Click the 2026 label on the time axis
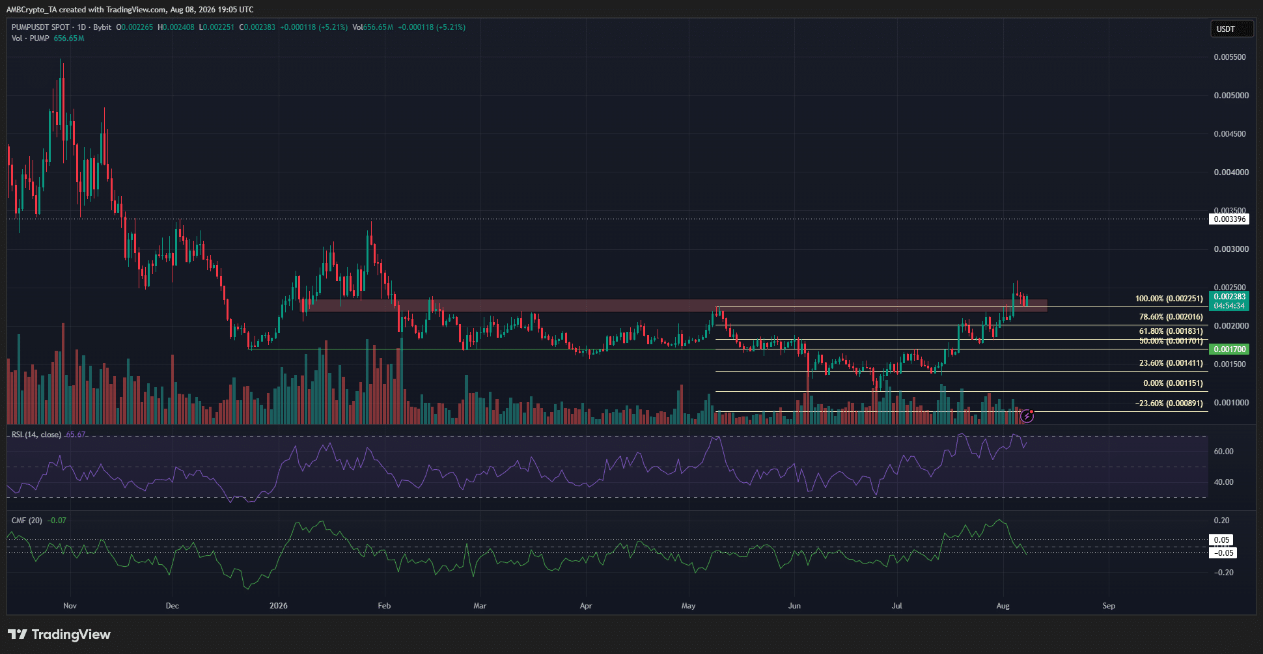Image resolution: width=1263 pixels, height=654 pixels. [279, 606]
